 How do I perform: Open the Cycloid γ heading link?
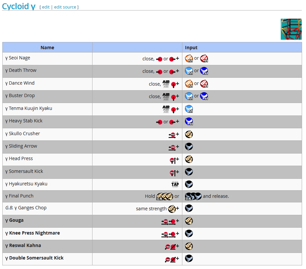19,6
